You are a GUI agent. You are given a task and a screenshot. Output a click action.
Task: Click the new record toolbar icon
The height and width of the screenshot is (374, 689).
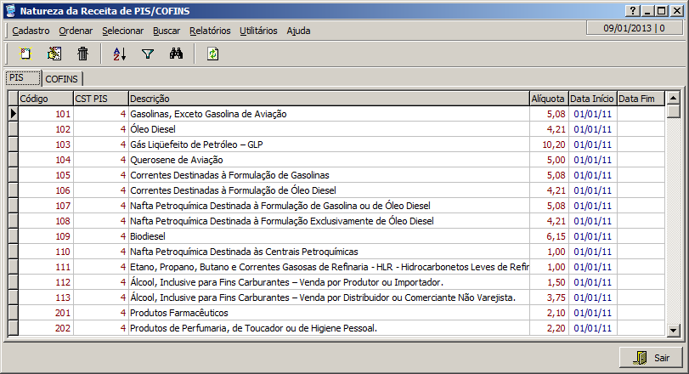[25, 54]
